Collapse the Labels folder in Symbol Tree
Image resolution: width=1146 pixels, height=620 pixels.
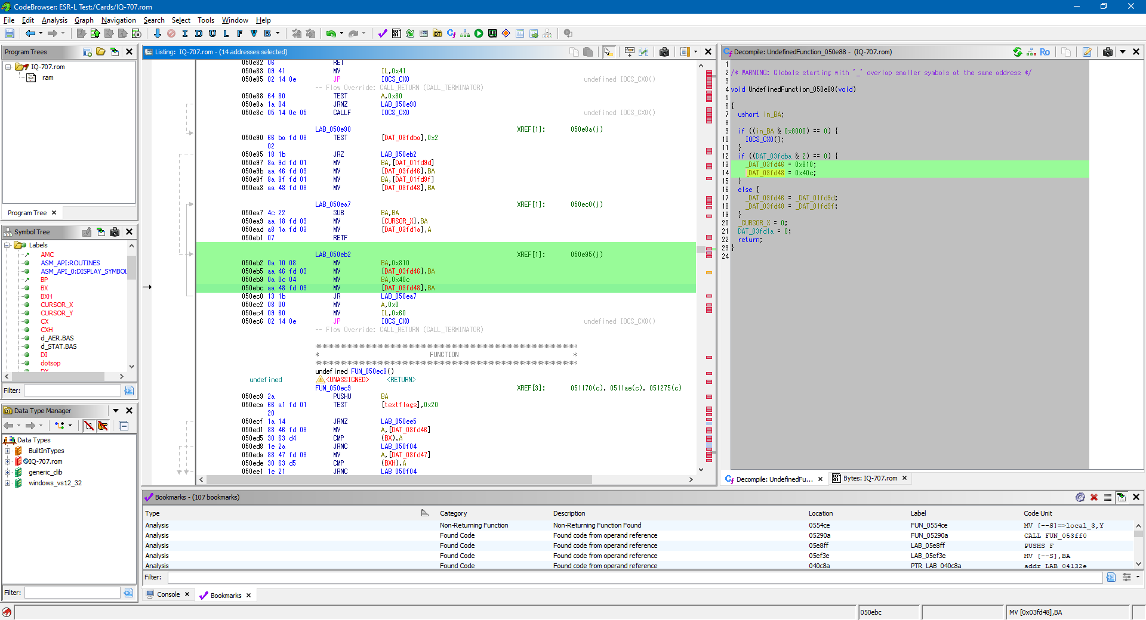8,245
